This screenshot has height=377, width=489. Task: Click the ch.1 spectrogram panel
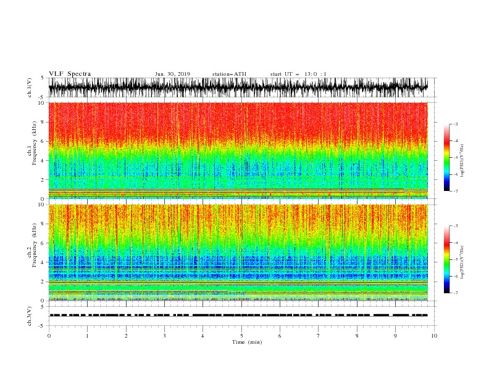[238, 150]
